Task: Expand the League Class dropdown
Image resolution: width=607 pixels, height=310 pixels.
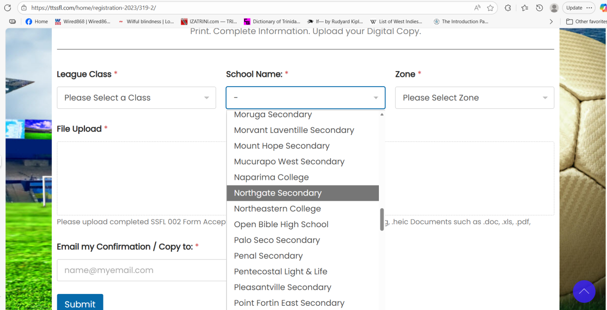Action: pyautogui.click(x=136, y=97)
